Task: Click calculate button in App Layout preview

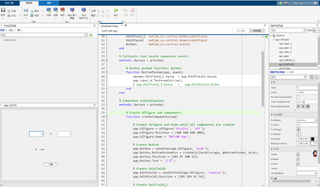Action: coord(51,164)
